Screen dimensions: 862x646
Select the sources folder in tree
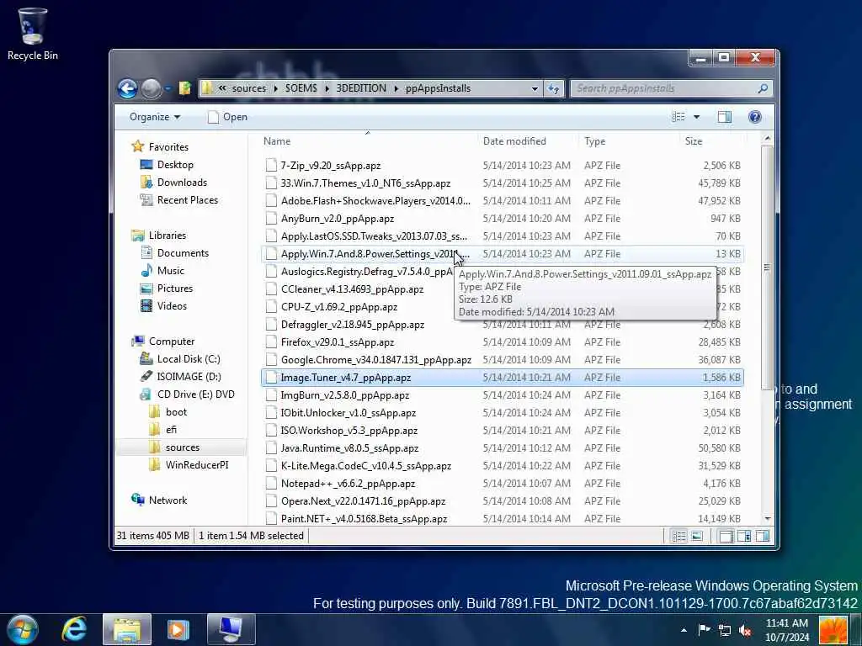pyautogui.click(x=182, y=447)
